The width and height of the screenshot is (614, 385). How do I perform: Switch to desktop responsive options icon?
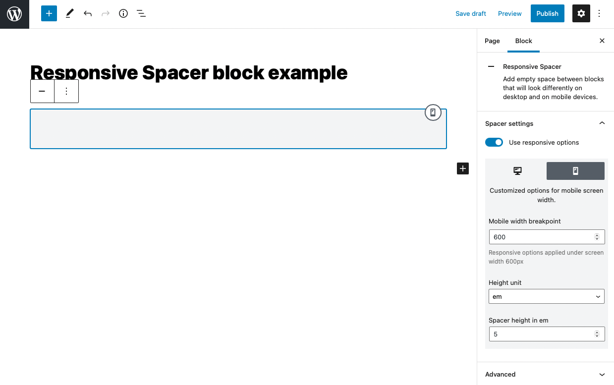(x=517, y=170)
